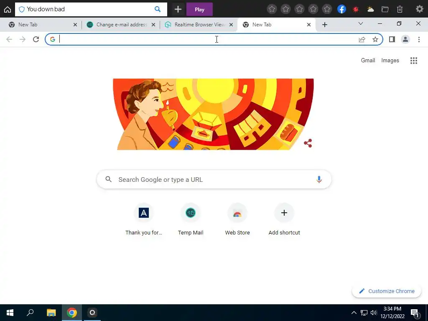Click the Chrome taskbar icon
Viewport: 428px width, 321px height.
pos(72,313)
